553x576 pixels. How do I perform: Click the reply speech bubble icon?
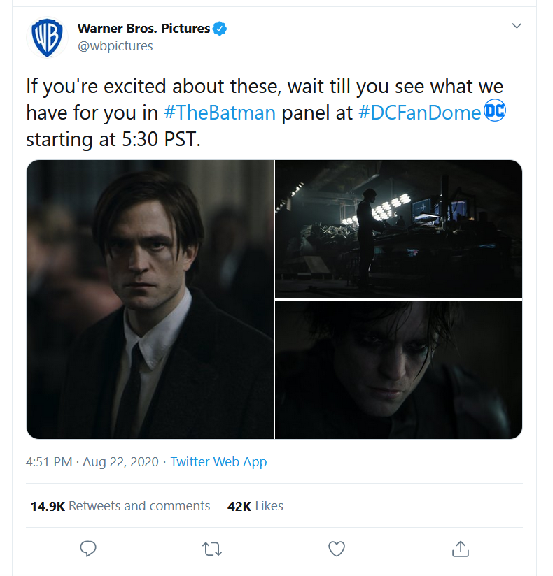pos(88,549)
